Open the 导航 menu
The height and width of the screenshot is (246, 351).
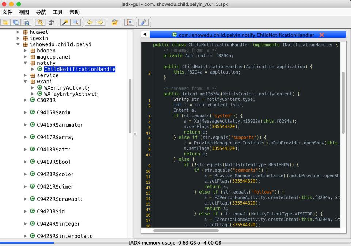tap(41, 12)
